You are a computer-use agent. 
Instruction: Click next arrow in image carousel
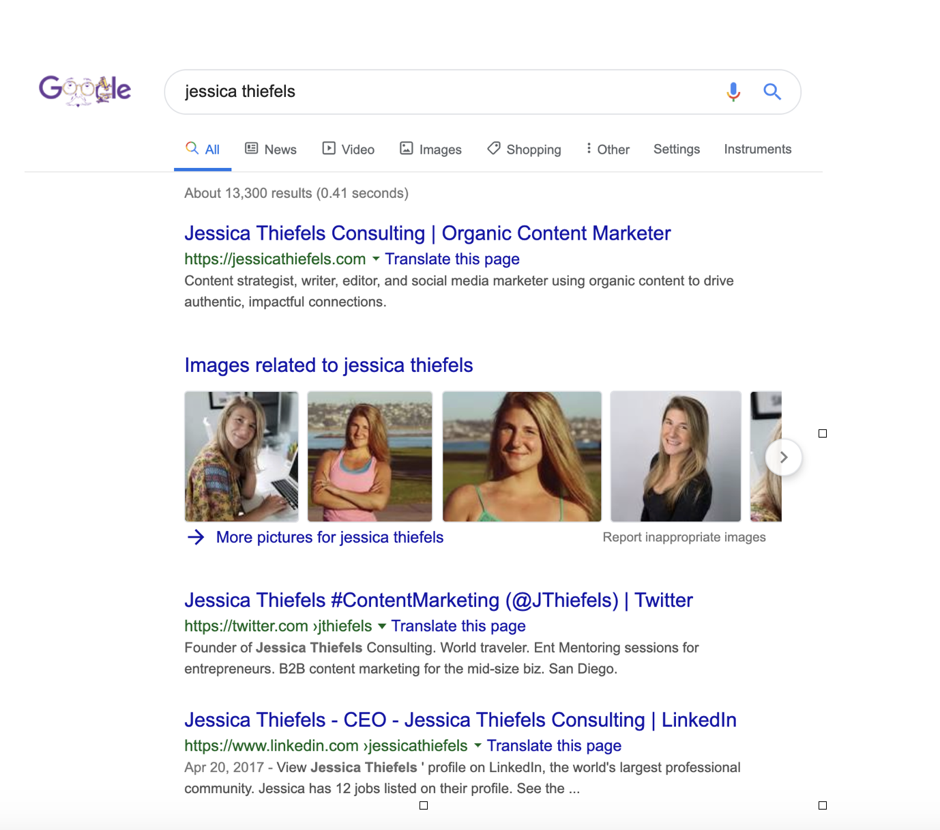click(x=784, y=457)
